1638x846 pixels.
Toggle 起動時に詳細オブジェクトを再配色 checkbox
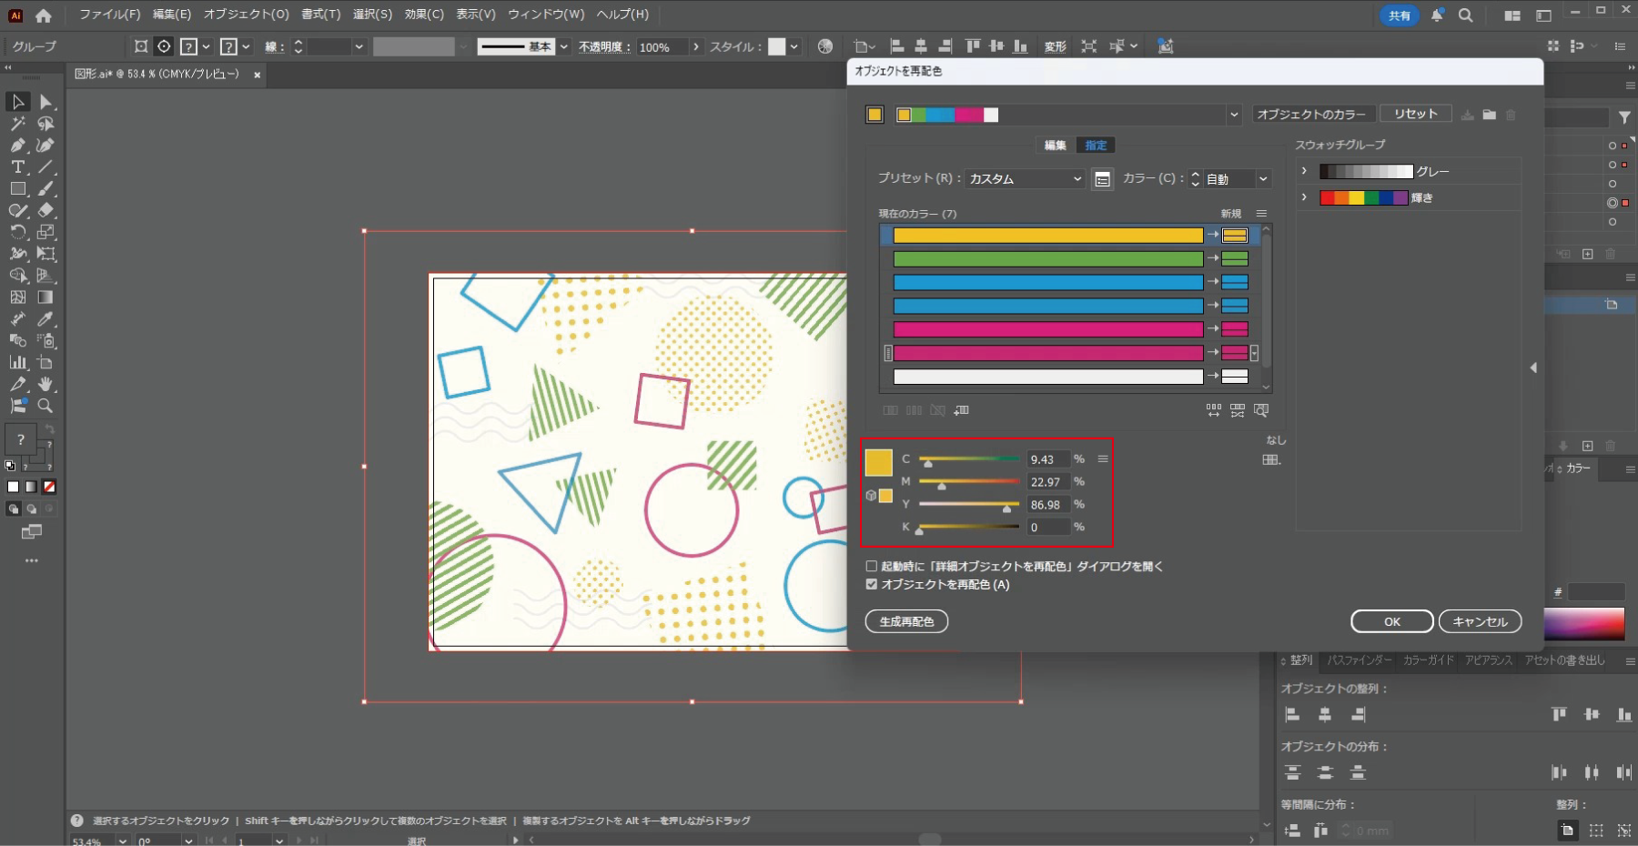pyautogui.click(x=872, y=566)
